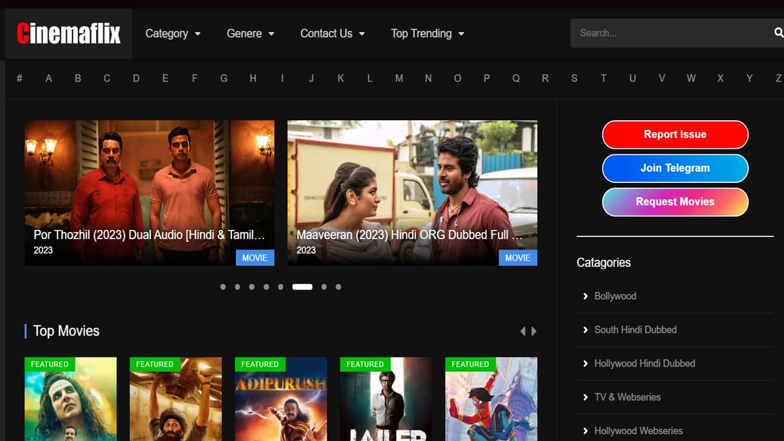Screen dimensions: 784x441
Task: Filter movies by letter M
Action: tap(399, 78)
